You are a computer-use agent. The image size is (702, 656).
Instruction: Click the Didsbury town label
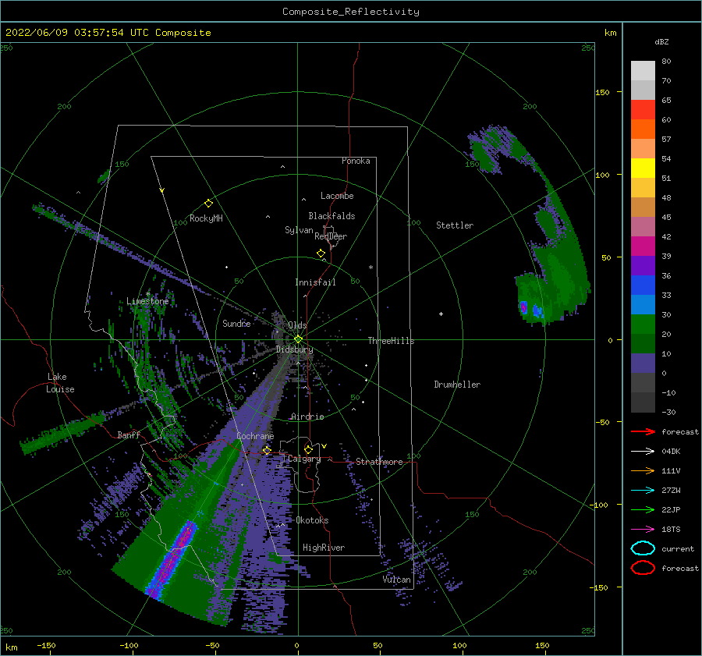click(294, 349)
